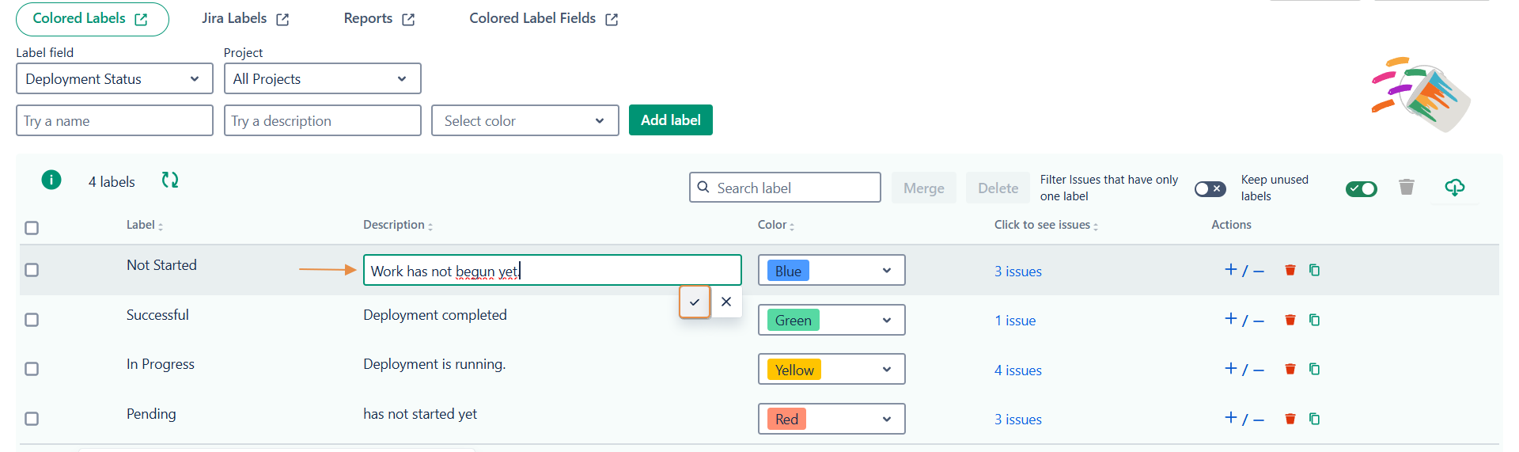Delete the Not Started label
Screen dimensions: 1519x452
1290,271
